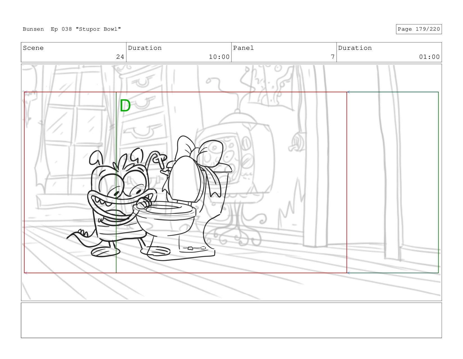Click the 'Page 179/220' box
The height and width of the screenshot is (359, 463).
[x=419, y=29]
